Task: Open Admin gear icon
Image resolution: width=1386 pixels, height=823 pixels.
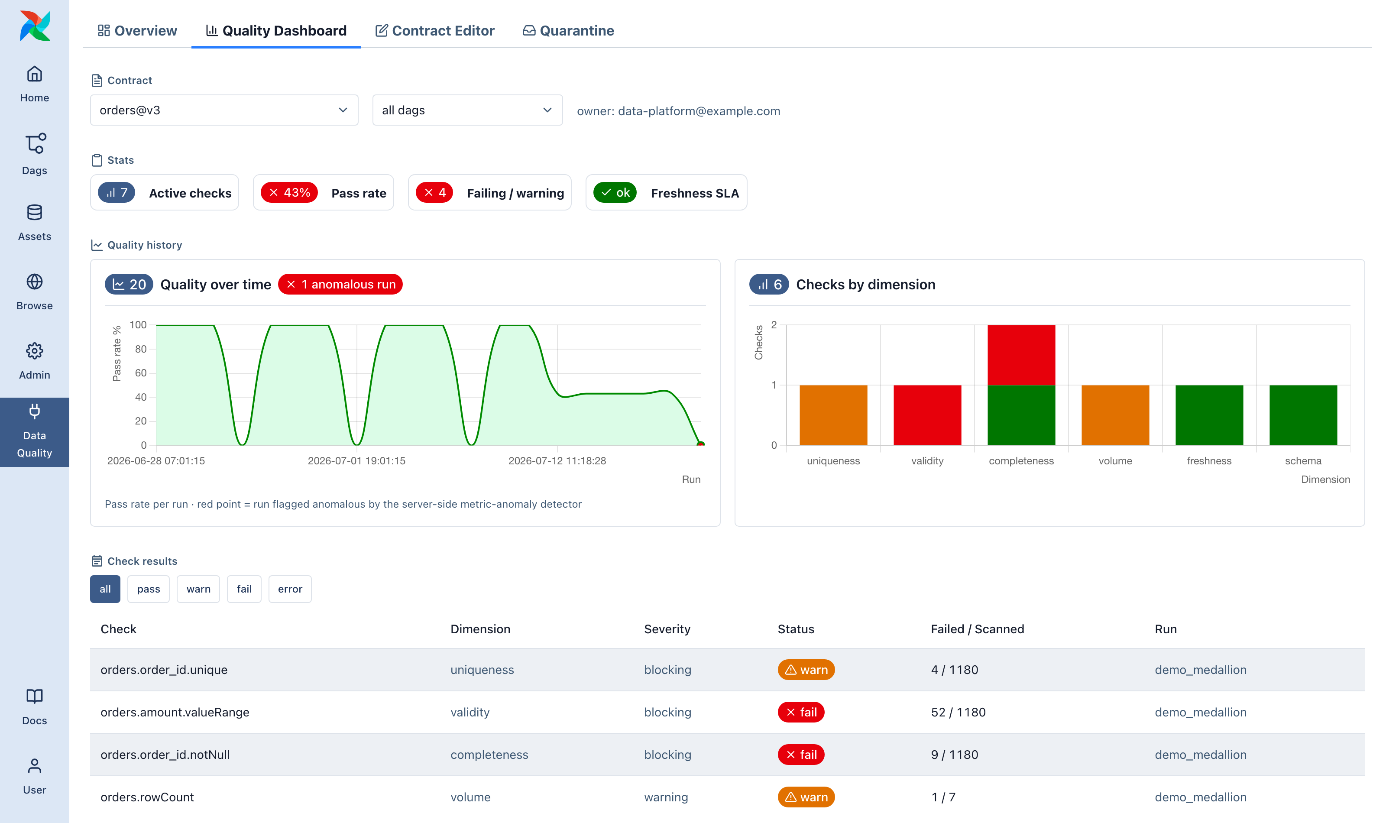Action: pos(34,350)
